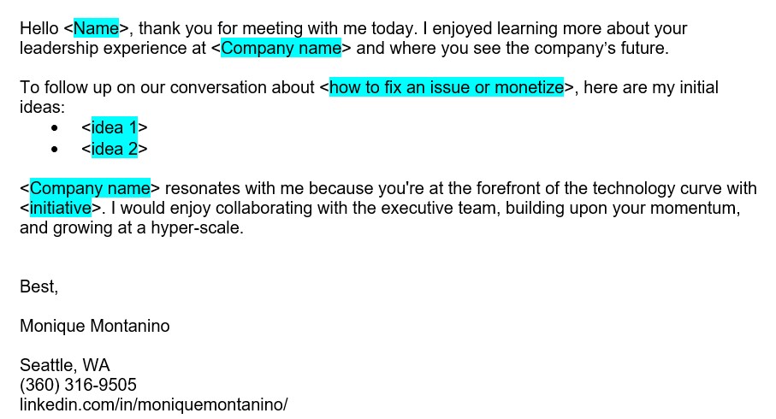Screen dimensions: 776x419
Task: Click the highlighted Name placeholder in greeting
Action: click(96, 28)
